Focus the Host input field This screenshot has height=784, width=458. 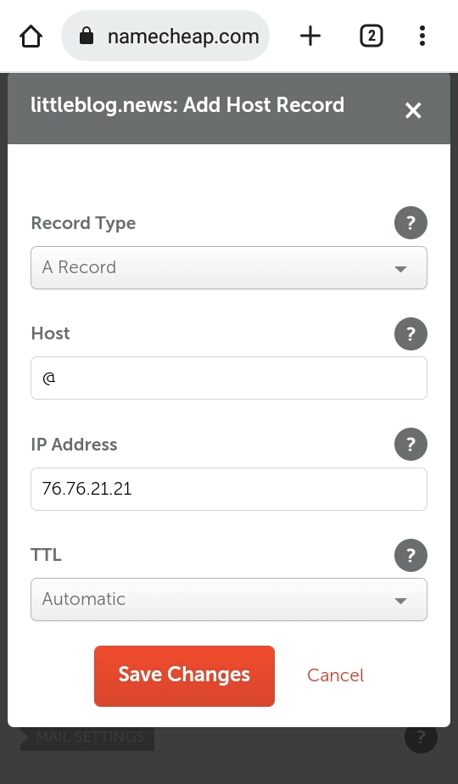coord(229,378)
